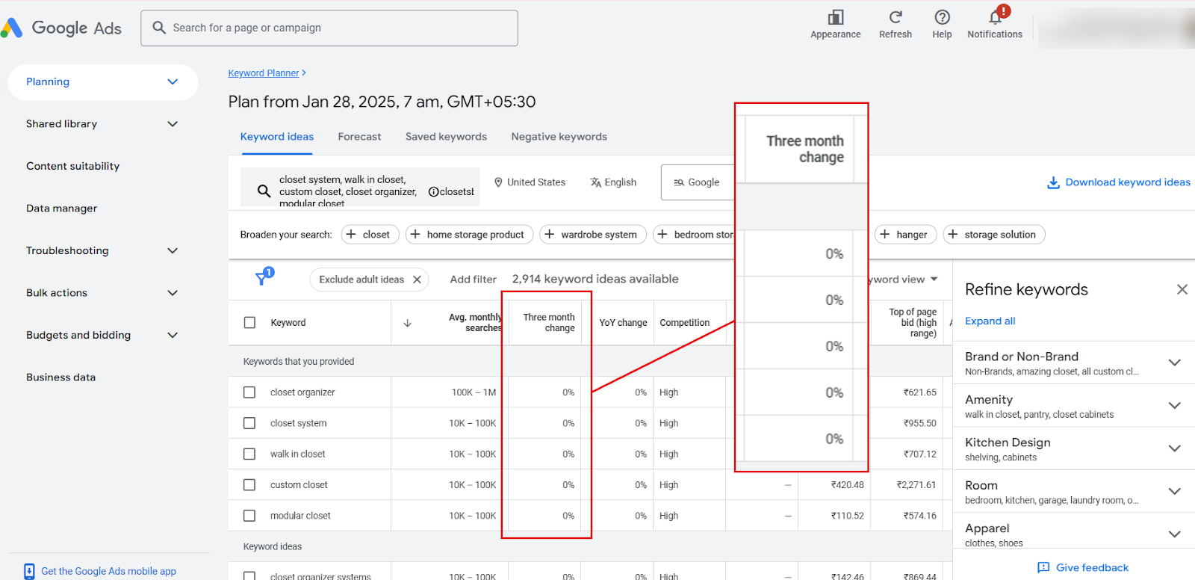The width and height of the screenshot is (1195, 580).
Task: Check the 'modular closet' row checkbox
Action: (249, 516)
